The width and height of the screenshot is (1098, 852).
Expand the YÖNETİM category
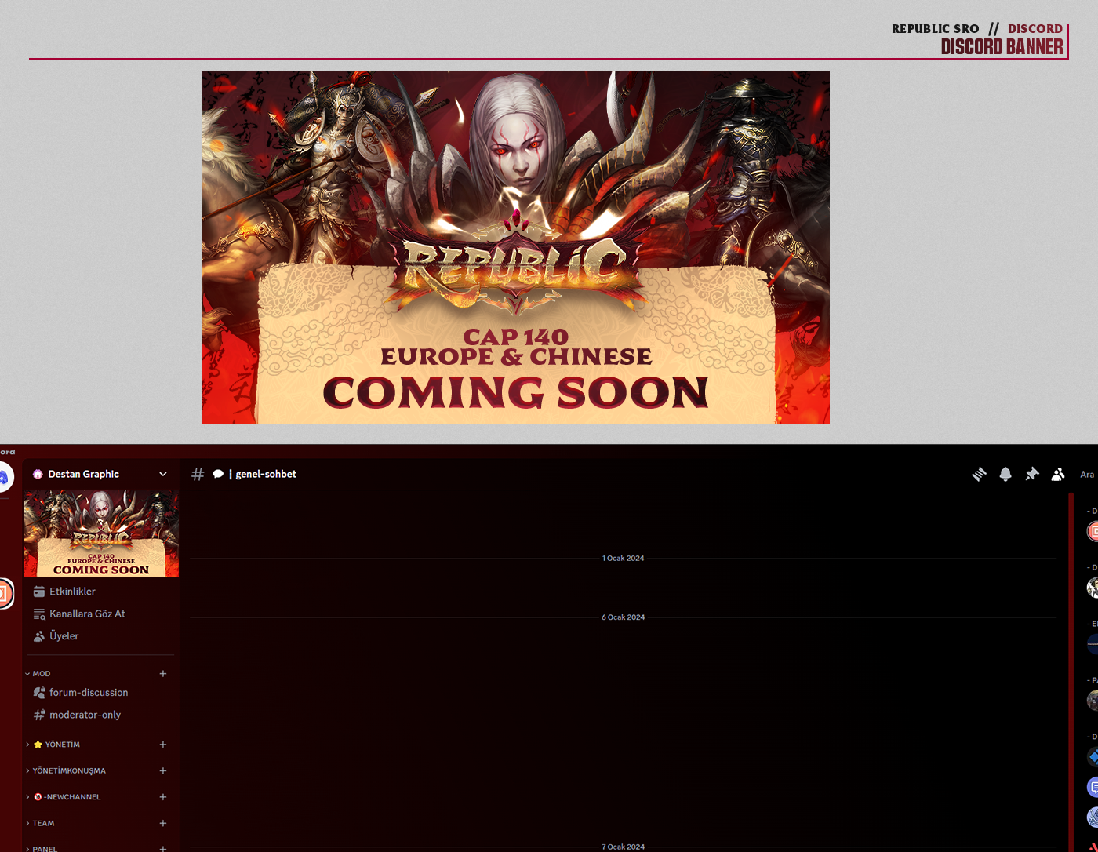pyautogui.click(x=56, y=745)
